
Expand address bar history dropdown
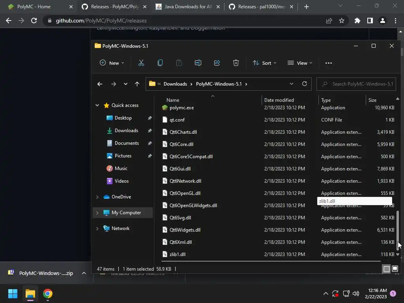(292, 84)
